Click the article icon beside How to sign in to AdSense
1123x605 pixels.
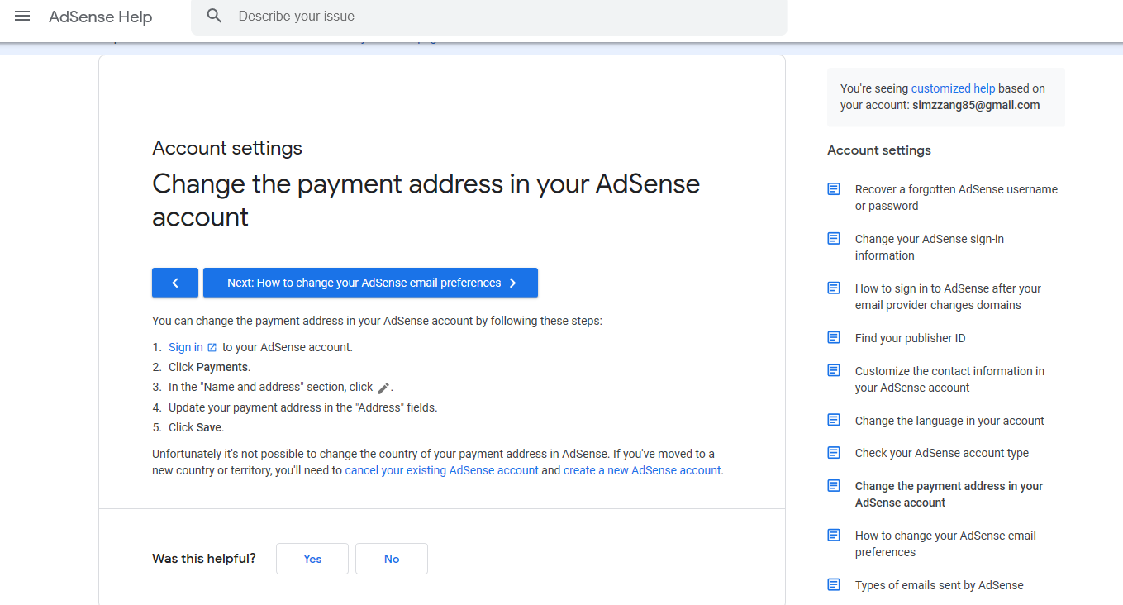(834, 288)
